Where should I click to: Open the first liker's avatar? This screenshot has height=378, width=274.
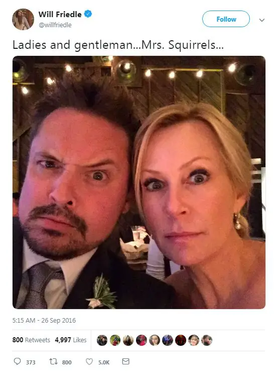tap(102, 340)
